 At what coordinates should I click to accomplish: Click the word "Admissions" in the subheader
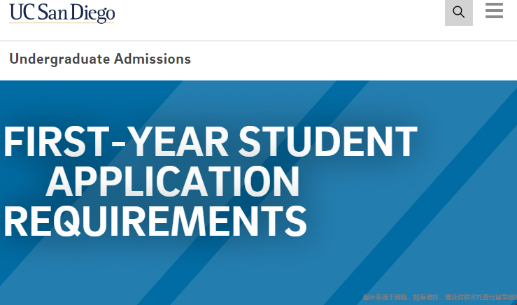click(153, 59)
